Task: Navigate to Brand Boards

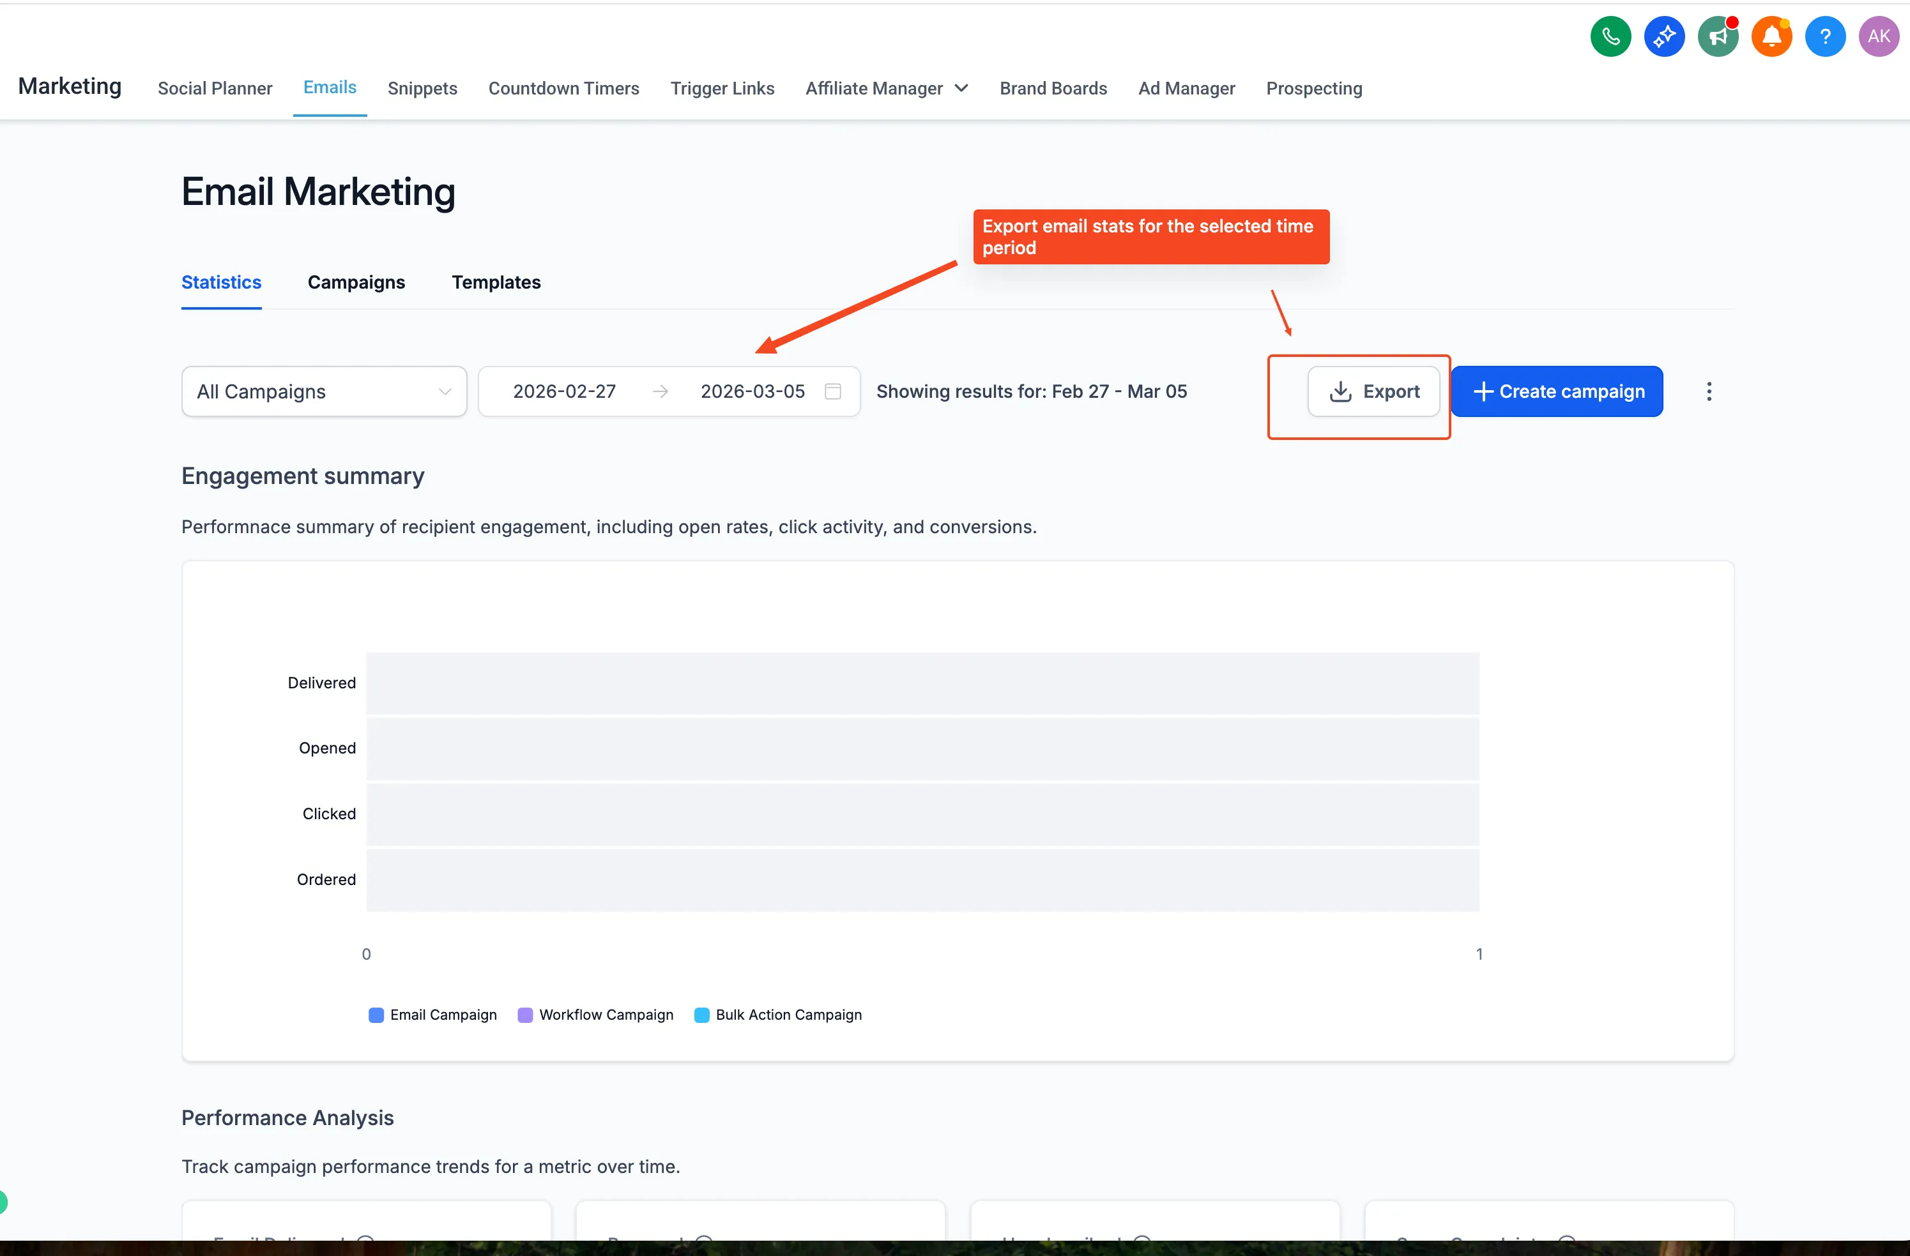Action: point(1053,88)
